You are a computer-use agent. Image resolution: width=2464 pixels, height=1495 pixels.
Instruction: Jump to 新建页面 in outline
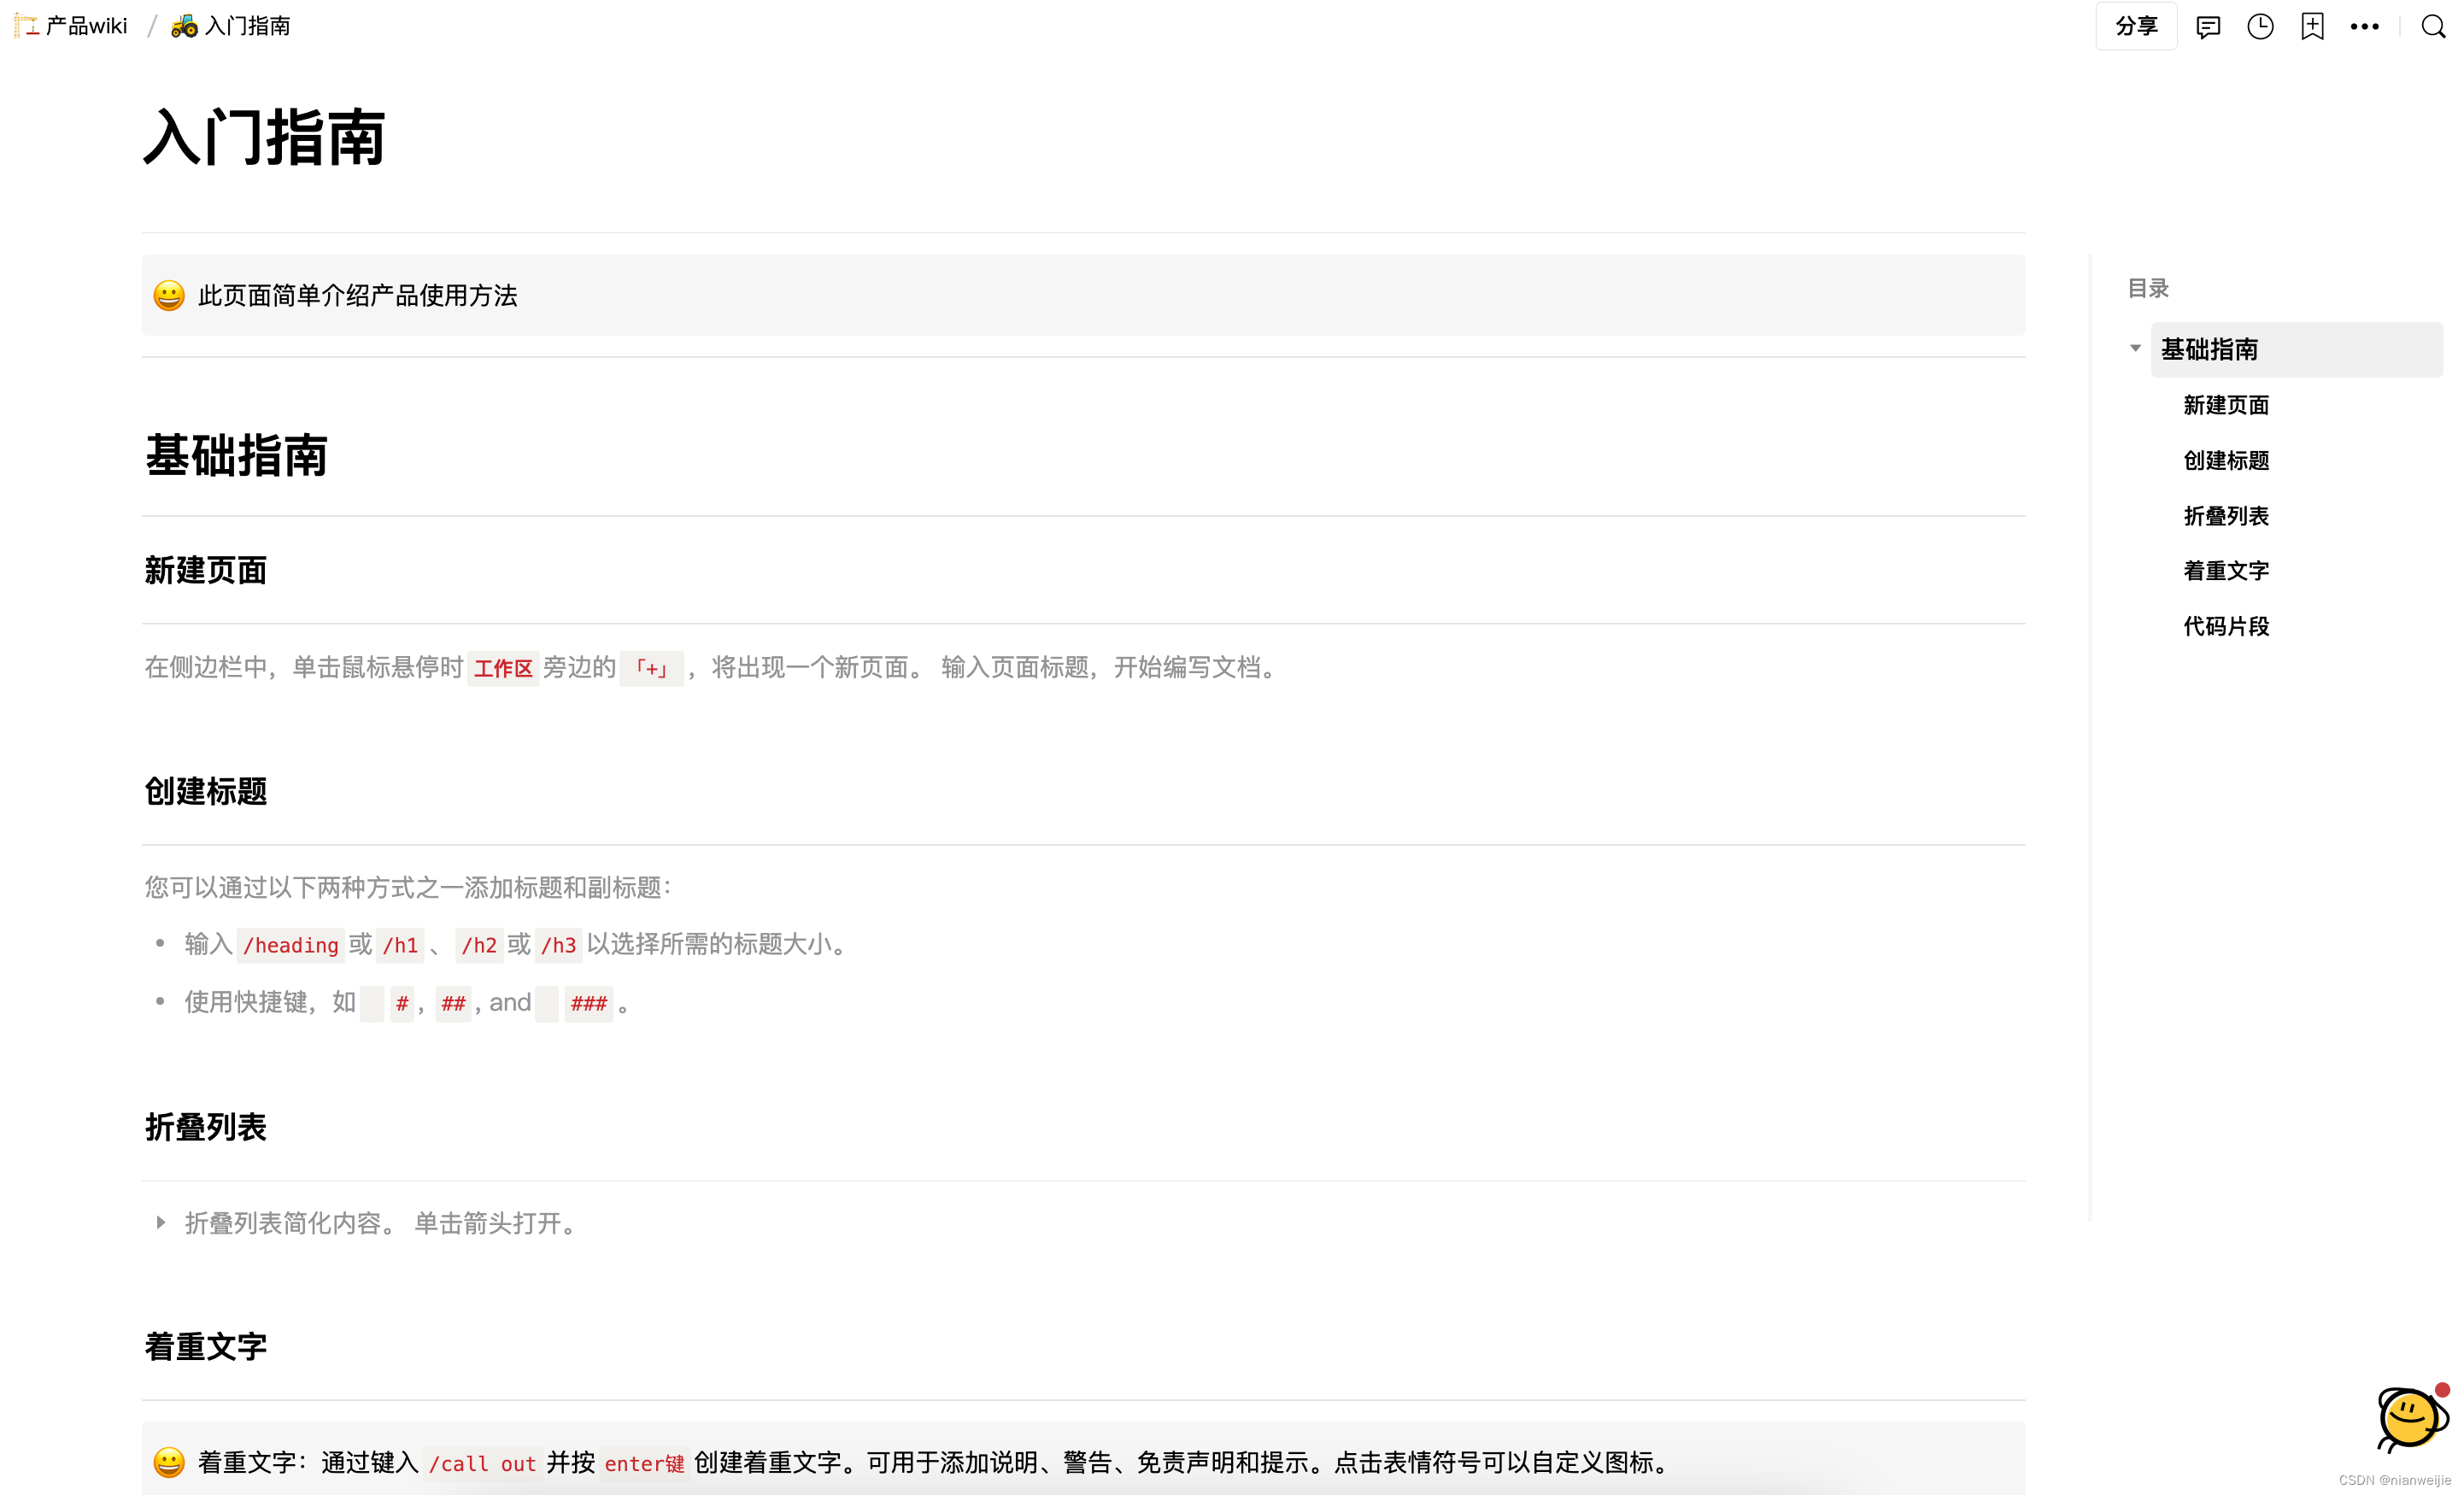pyautogui.click(x=2226, y=405)
